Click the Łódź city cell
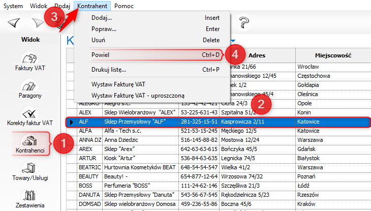 pyautogui.click(x=333, y=186)
